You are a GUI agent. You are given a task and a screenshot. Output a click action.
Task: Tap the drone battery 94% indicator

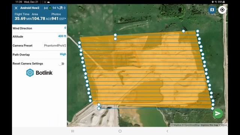pos(54,8)
